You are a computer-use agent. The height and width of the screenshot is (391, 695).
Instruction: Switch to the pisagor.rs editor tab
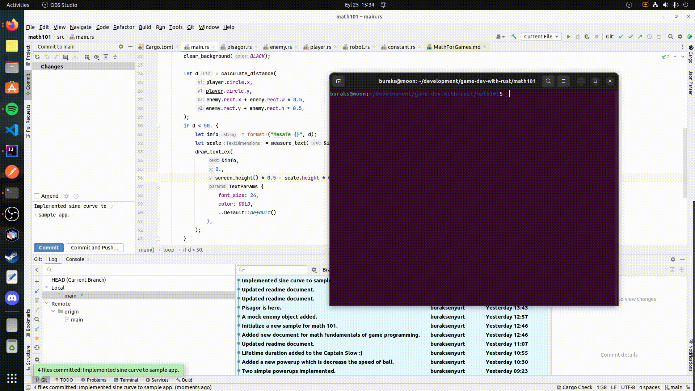click(239, 47)
